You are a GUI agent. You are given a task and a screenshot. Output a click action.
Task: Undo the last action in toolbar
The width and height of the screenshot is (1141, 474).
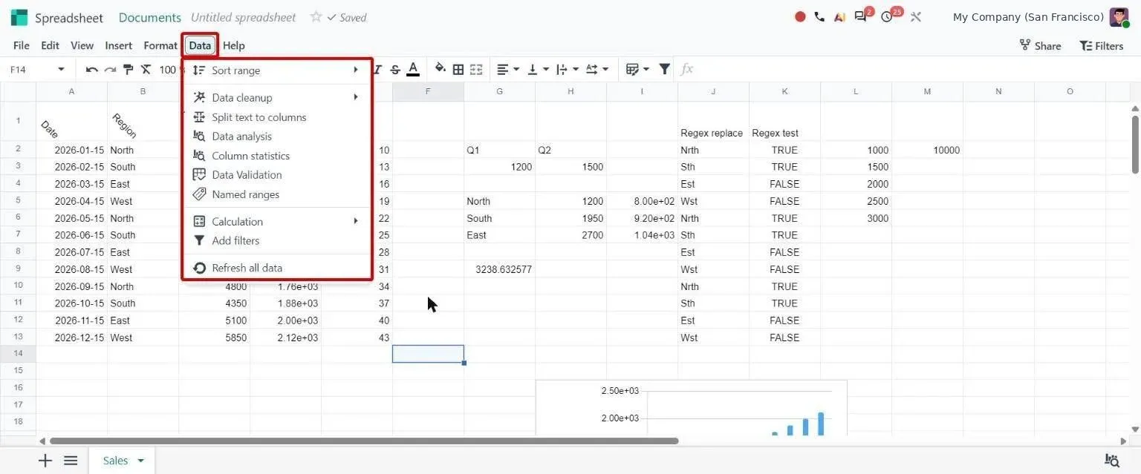[x=91, y=70]
